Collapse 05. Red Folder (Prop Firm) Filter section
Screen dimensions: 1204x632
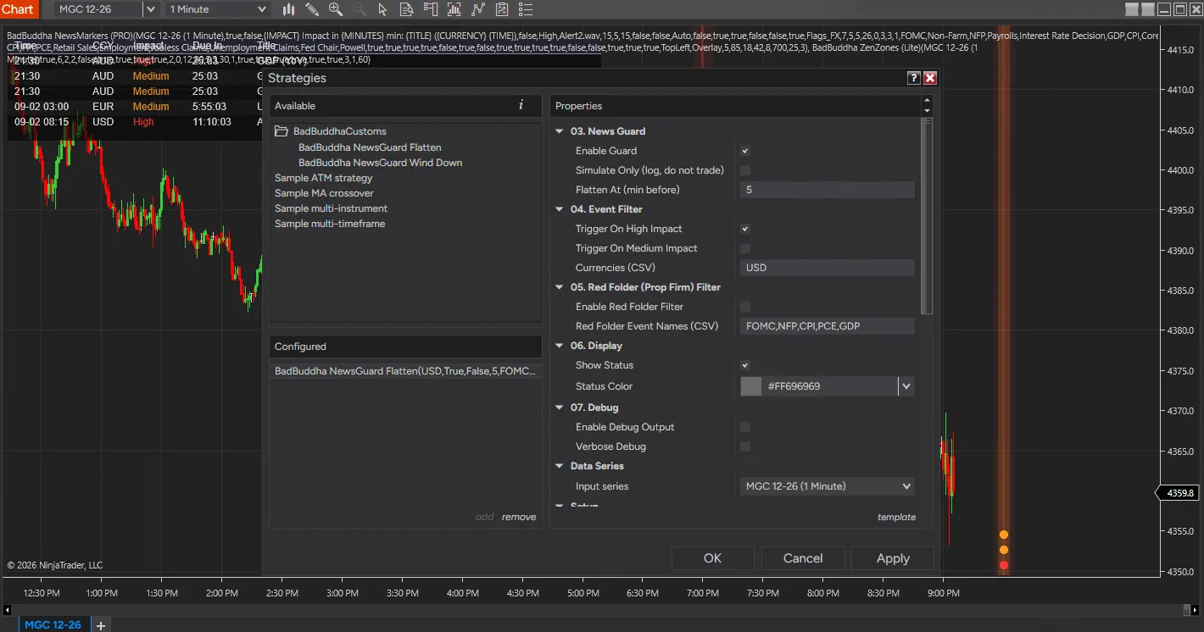pos(560,287)
